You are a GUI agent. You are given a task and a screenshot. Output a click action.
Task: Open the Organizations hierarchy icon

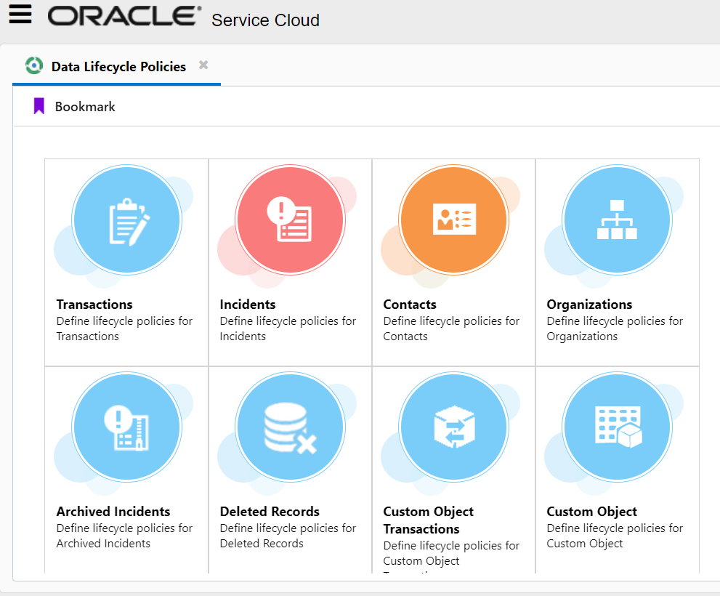click(x=617, y=220)
